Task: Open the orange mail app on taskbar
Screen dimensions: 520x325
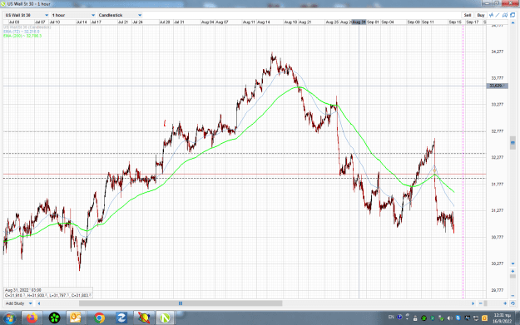Action: [x=76, y=318]
